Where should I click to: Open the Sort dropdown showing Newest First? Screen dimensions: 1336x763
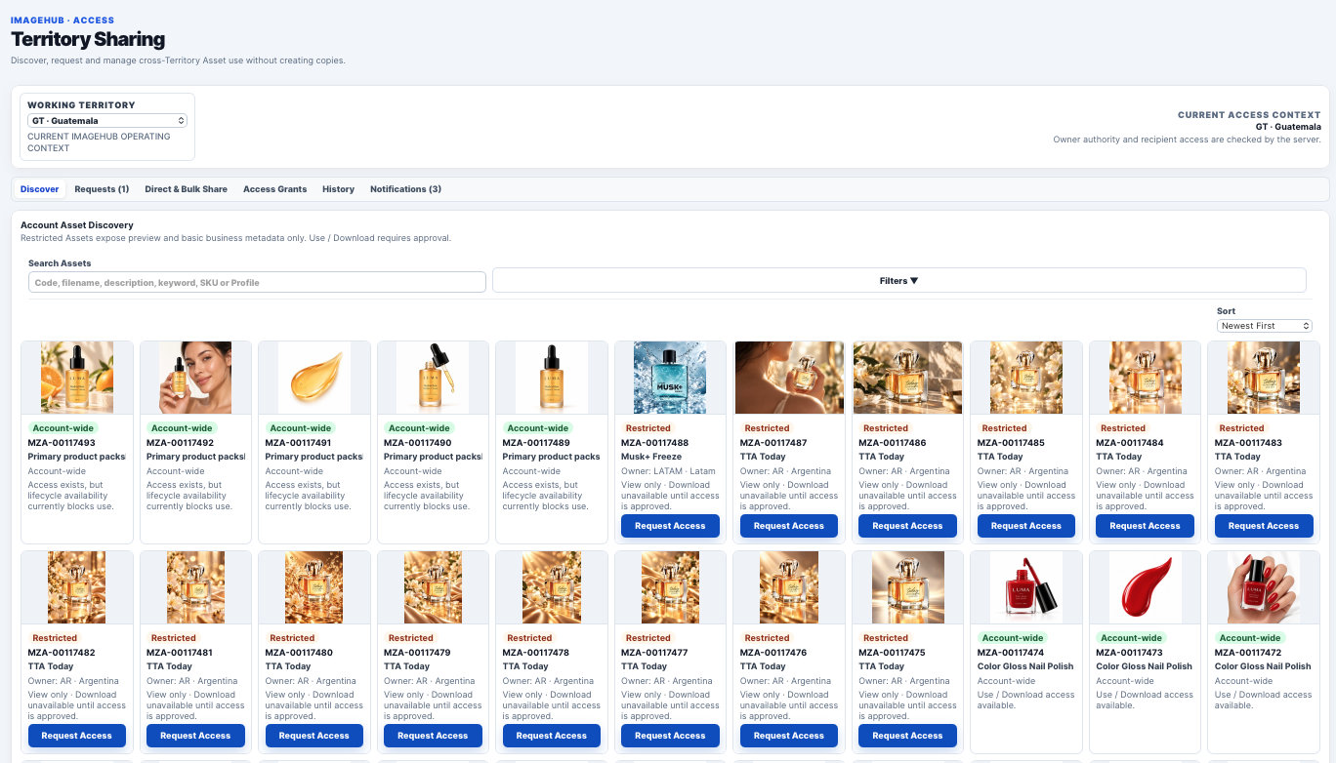1264,326
